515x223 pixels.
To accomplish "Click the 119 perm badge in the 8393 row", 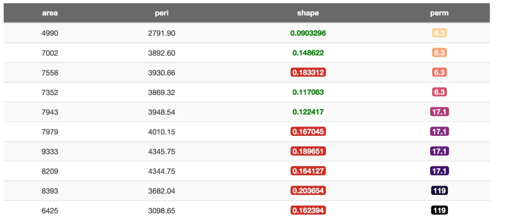I will click(440, 191).
